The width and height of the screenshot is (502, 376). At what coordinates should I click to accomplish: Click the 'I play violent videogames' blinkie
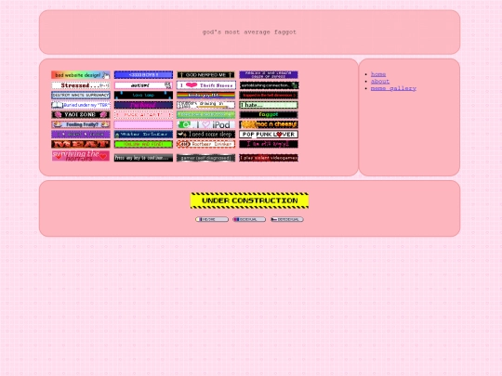(x=269, y=158)
